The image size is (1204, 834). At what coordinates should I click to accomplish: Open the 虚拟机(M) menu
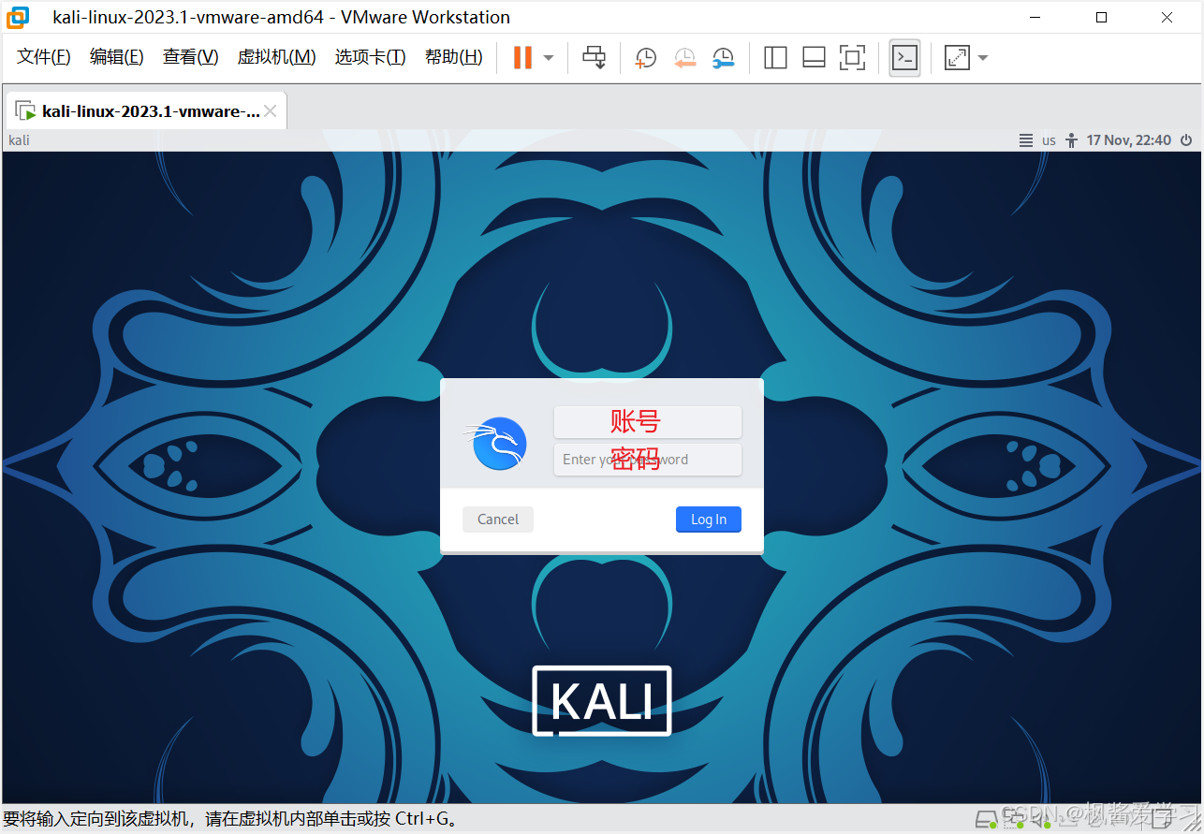277,57
